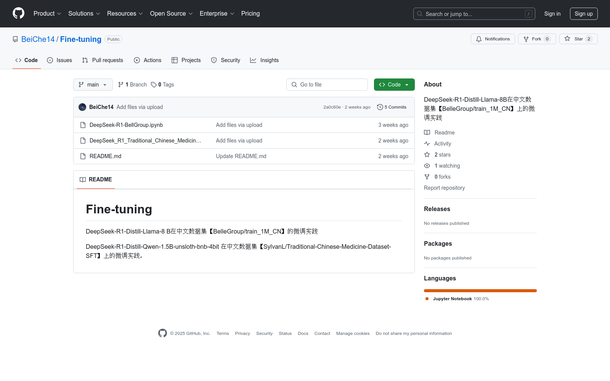This screenshot has height=381, width=610.
Task: Click the Sign up button
Action: tap(583, 14)
